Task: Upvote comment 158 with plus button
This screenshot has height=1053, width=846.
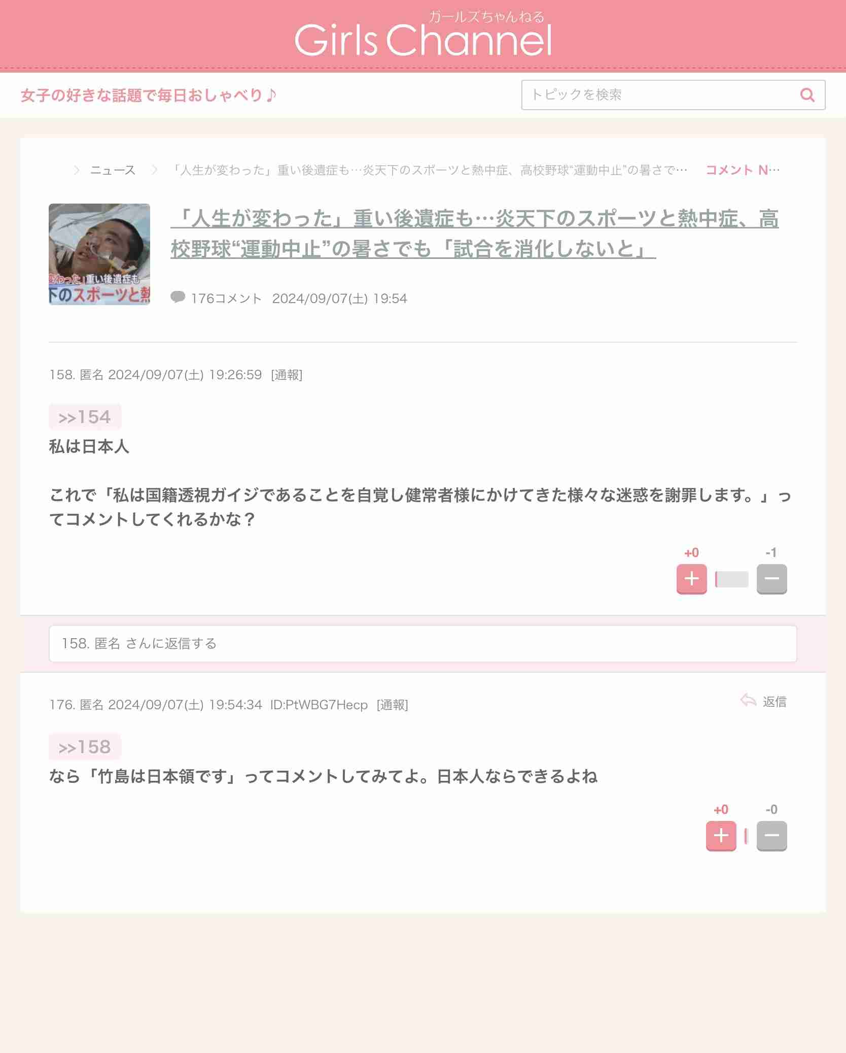Action: [x=691, y=579]
